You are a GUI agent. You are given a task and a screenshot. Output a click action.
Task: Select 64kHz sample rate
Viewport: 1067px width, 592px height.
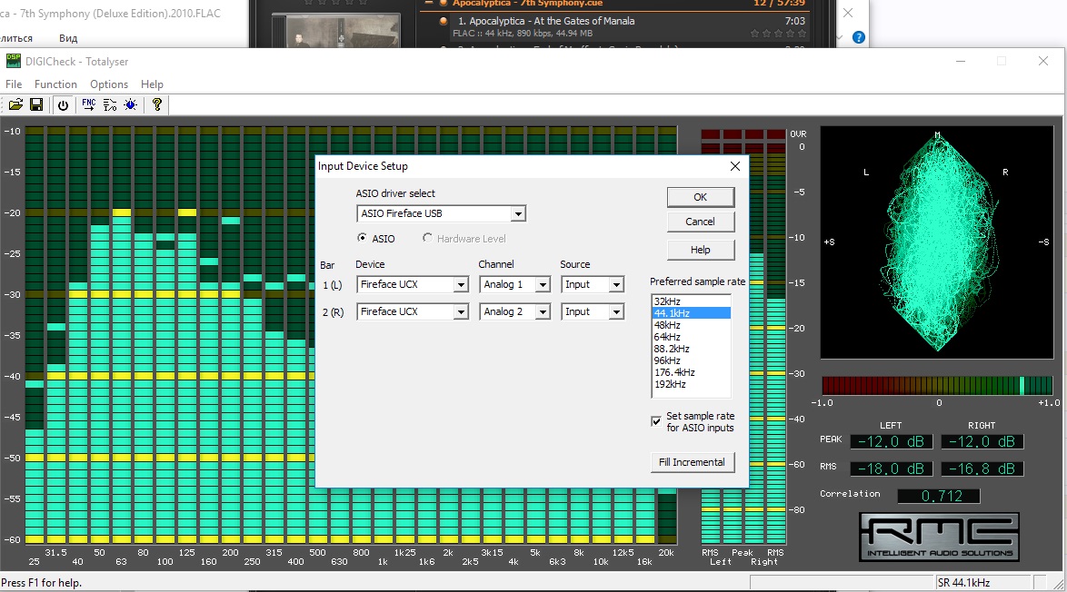tap(692, 337)
